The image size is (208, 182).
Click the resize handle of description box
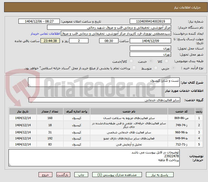[29, 86]
